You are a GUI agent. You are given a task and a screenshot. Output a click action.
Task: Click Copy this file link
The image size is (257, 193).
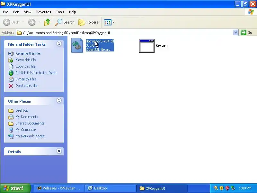pos(25,66)
